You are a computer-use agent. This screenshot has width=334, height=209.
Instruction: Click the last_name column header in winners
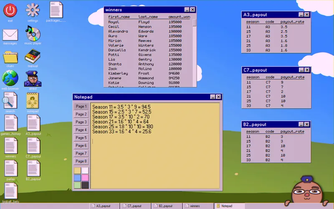148,17
